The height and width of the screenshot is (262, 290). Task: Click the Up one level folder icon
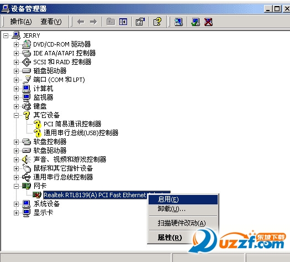tap(111, 22)
